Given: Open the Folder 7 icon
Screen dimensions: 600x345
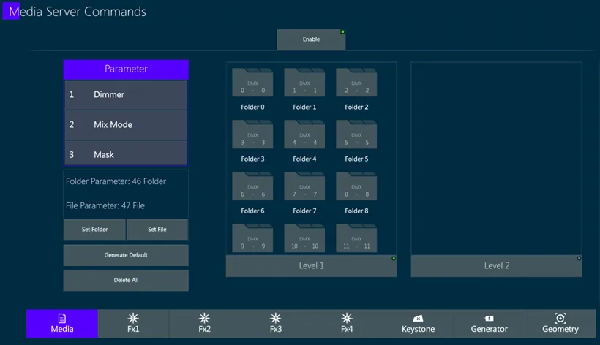Looking at the screenshot, I should pyautogui.click(x=304, y=186).
